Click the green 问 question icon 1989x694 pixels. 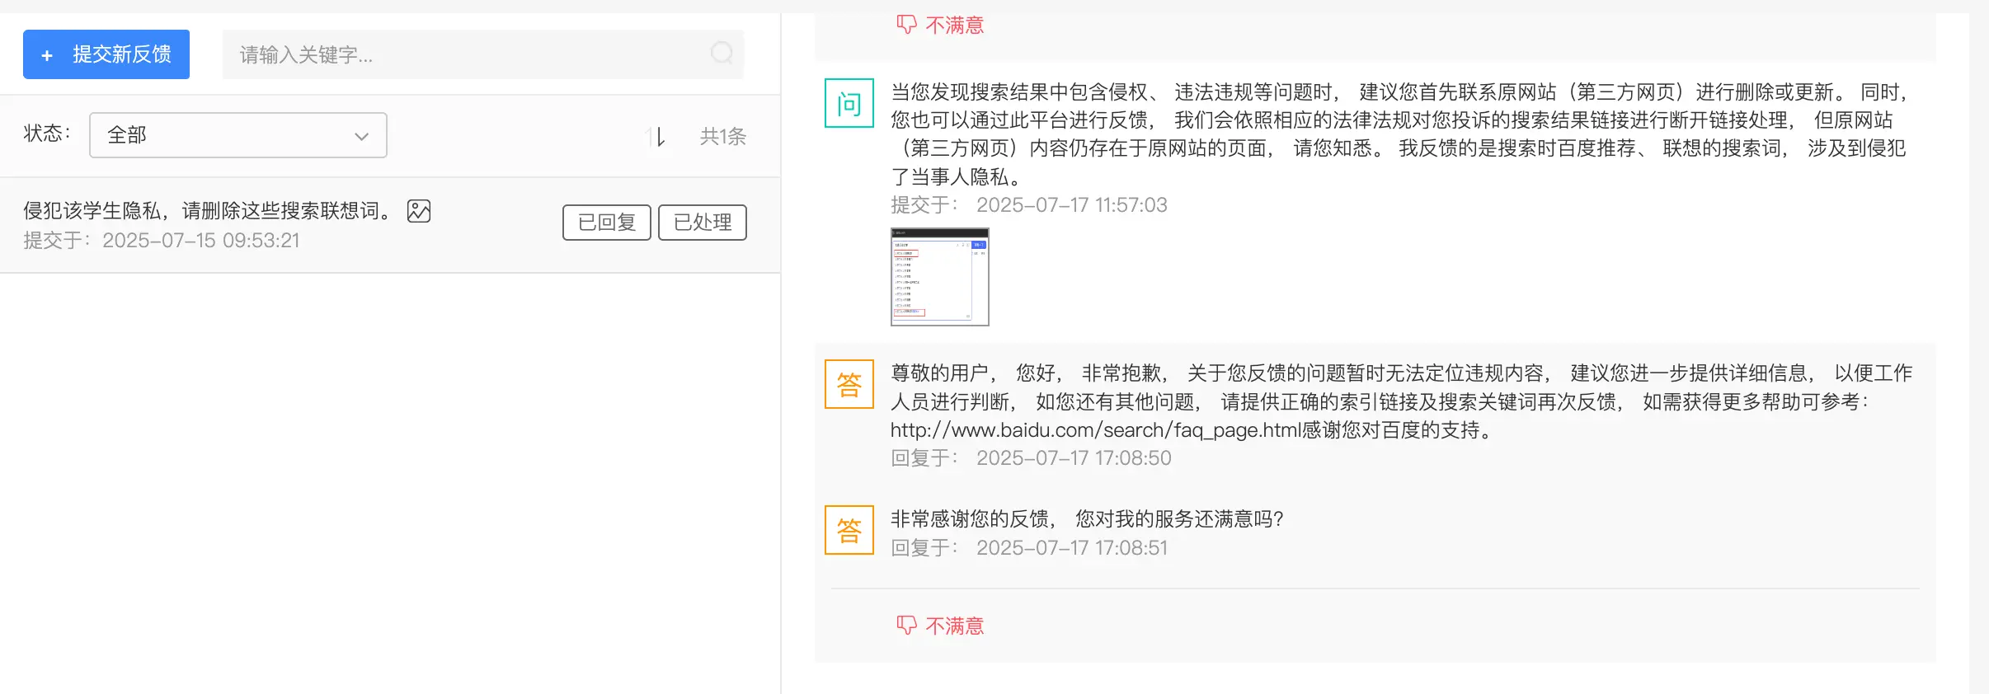pos(849,104)
